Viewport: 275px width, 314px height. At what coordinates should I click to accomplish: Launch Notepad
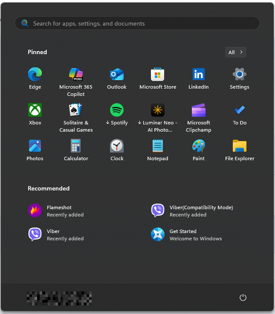pyautogui.click(x=158, y=150)
